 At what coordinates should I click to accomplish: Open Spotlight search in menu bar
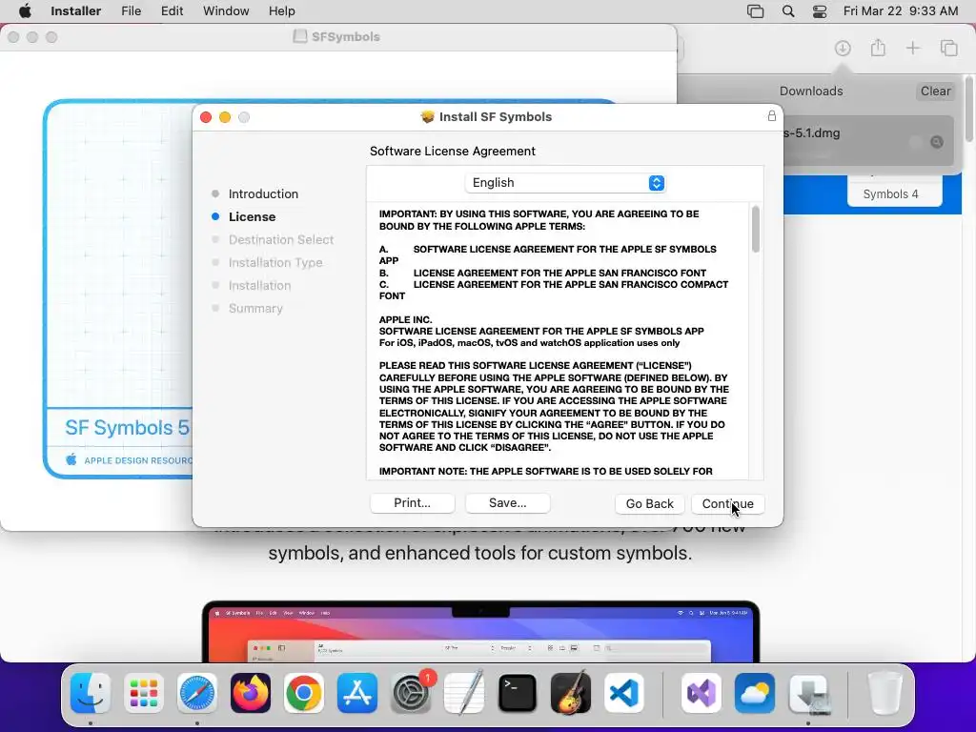coord(788,11)
